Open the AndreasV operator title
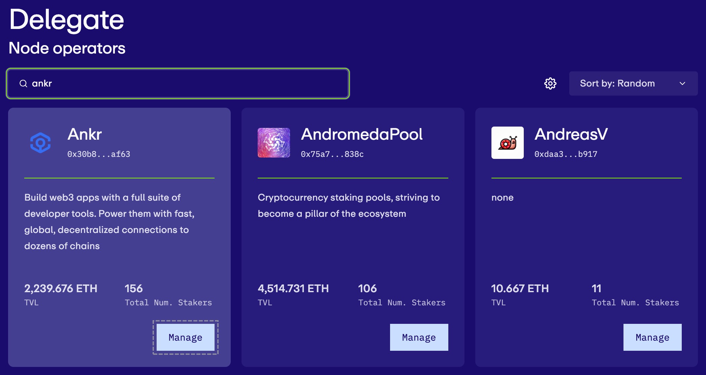Screen dimensions: 706x375 click(x=571, y=134)
